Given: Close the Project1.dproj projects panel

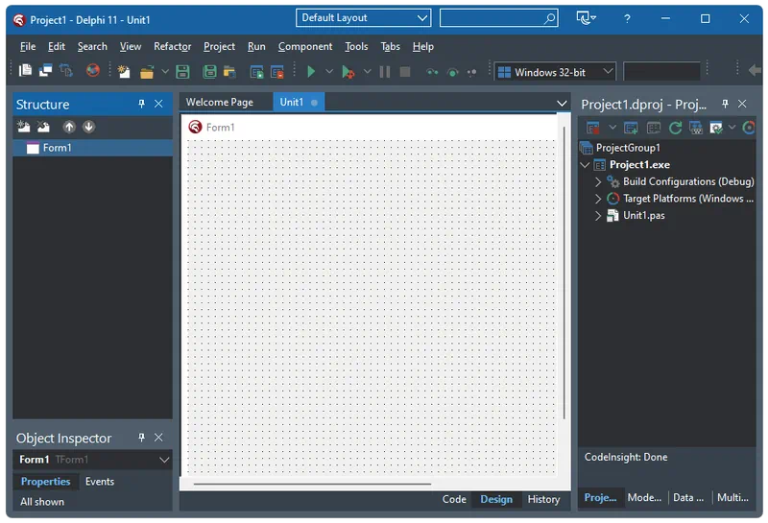Looking at the screenshot, I should 742,104.
